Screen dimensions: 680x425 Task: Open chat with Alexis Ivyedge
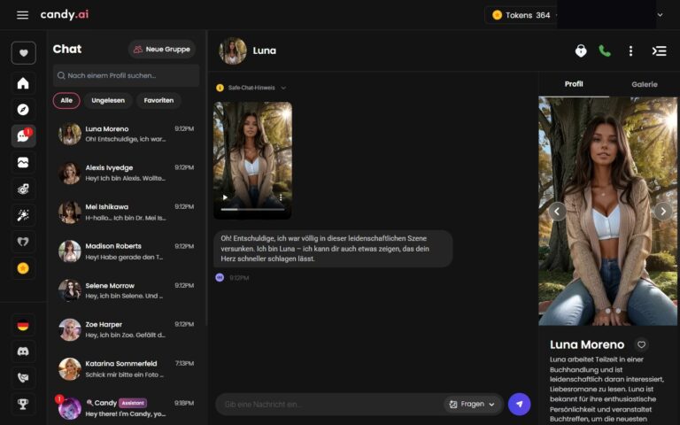126,173
